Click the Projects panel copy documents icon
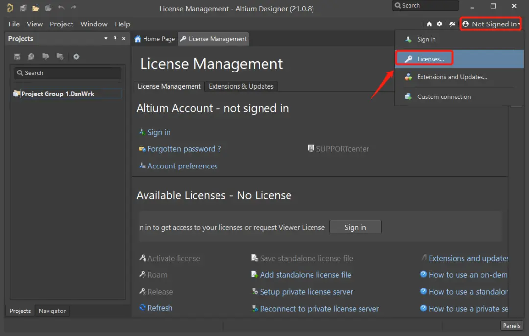The image size is (529, 336). click(31, 56)
